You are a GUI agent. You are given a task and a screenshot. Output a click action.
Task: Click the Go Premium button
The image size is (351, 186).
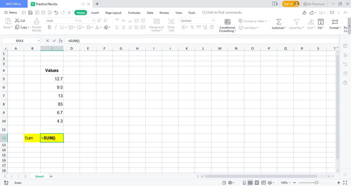pyautogui.click(x=314, y=4)
